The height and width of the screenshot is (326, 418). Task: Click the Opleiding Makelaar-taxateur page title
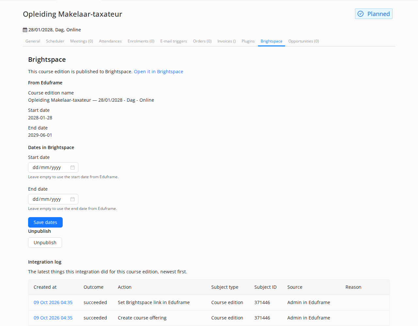[72, 14]
